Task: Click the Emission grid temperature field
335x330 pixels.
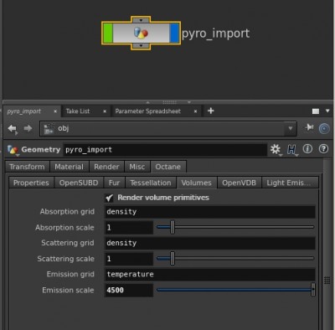Action: pyautogui.click(x=210, y=274)
